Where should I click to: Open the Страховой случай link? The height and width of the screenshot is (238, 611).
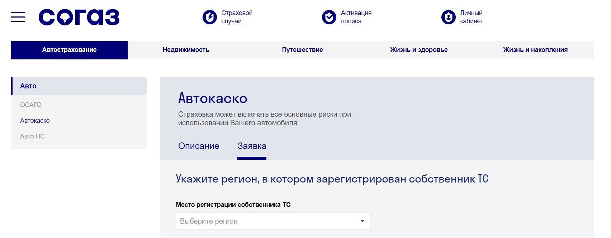(x=237, y=17)
